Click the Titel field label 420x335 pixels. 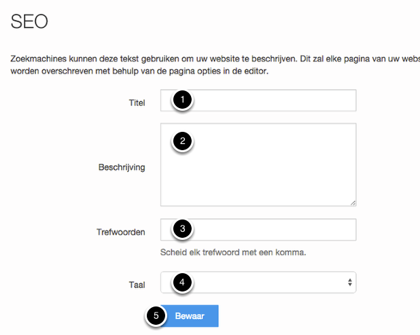[x=137, y=103]
